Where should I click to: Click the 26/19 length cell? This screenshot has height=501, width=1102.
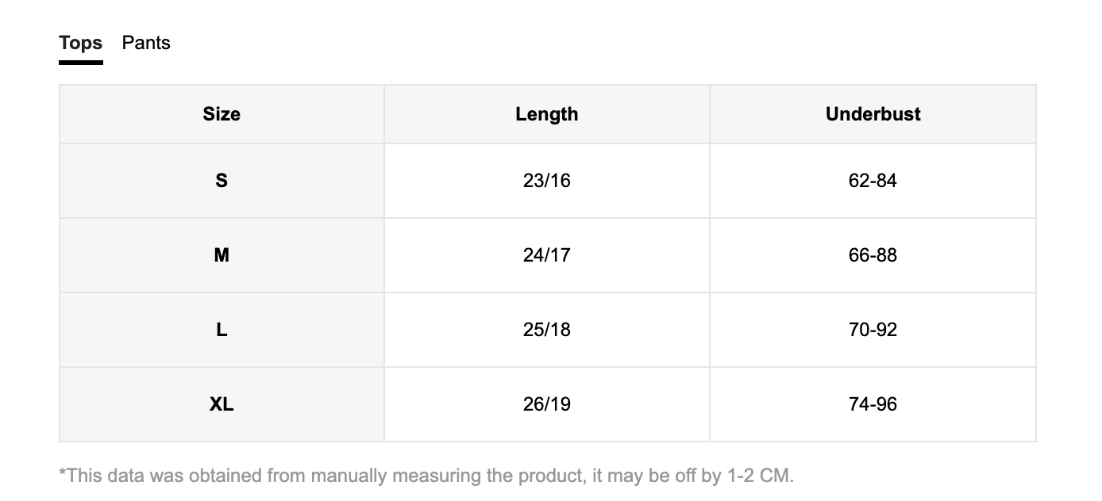point(547,404)
